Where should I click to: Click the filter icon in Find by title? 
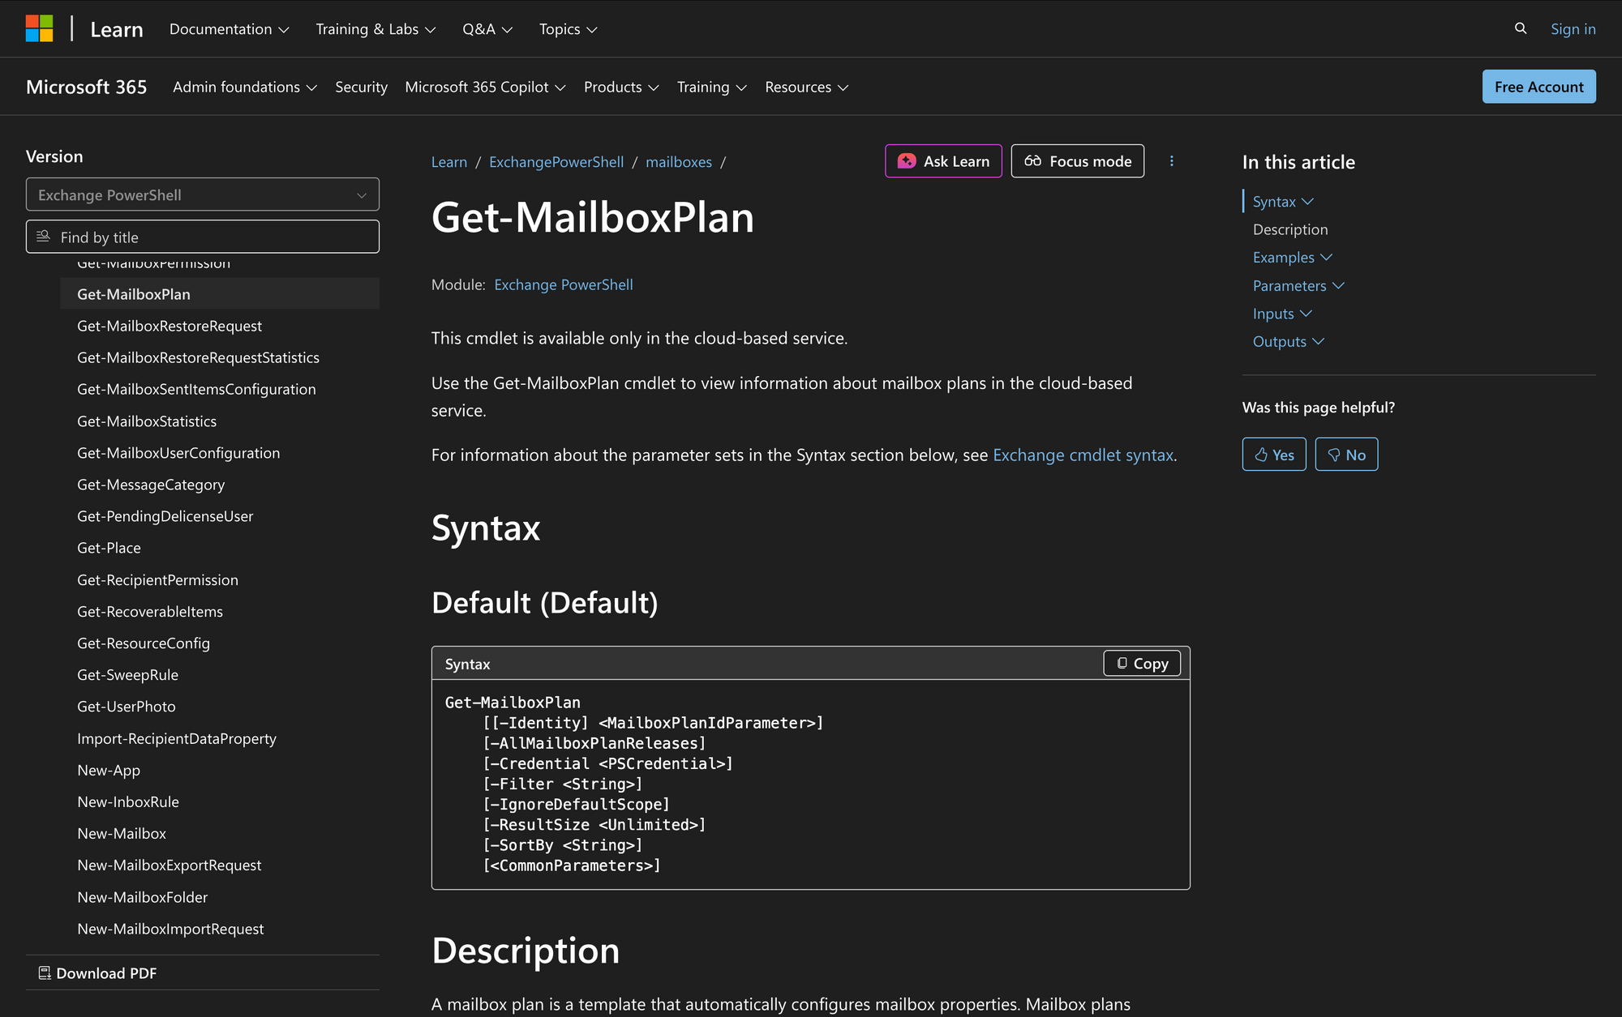[x=44, y=236]
